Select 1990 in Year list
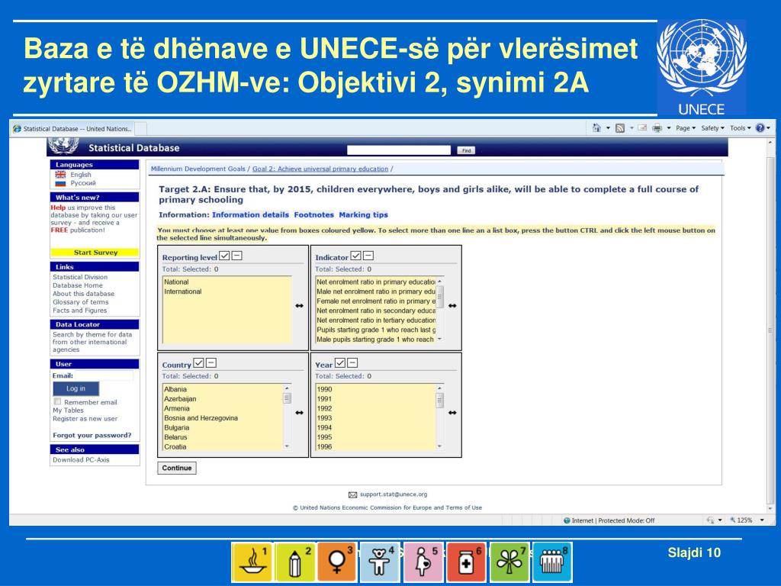The width and height of the screenshot is (781, 586). (375, 389)
